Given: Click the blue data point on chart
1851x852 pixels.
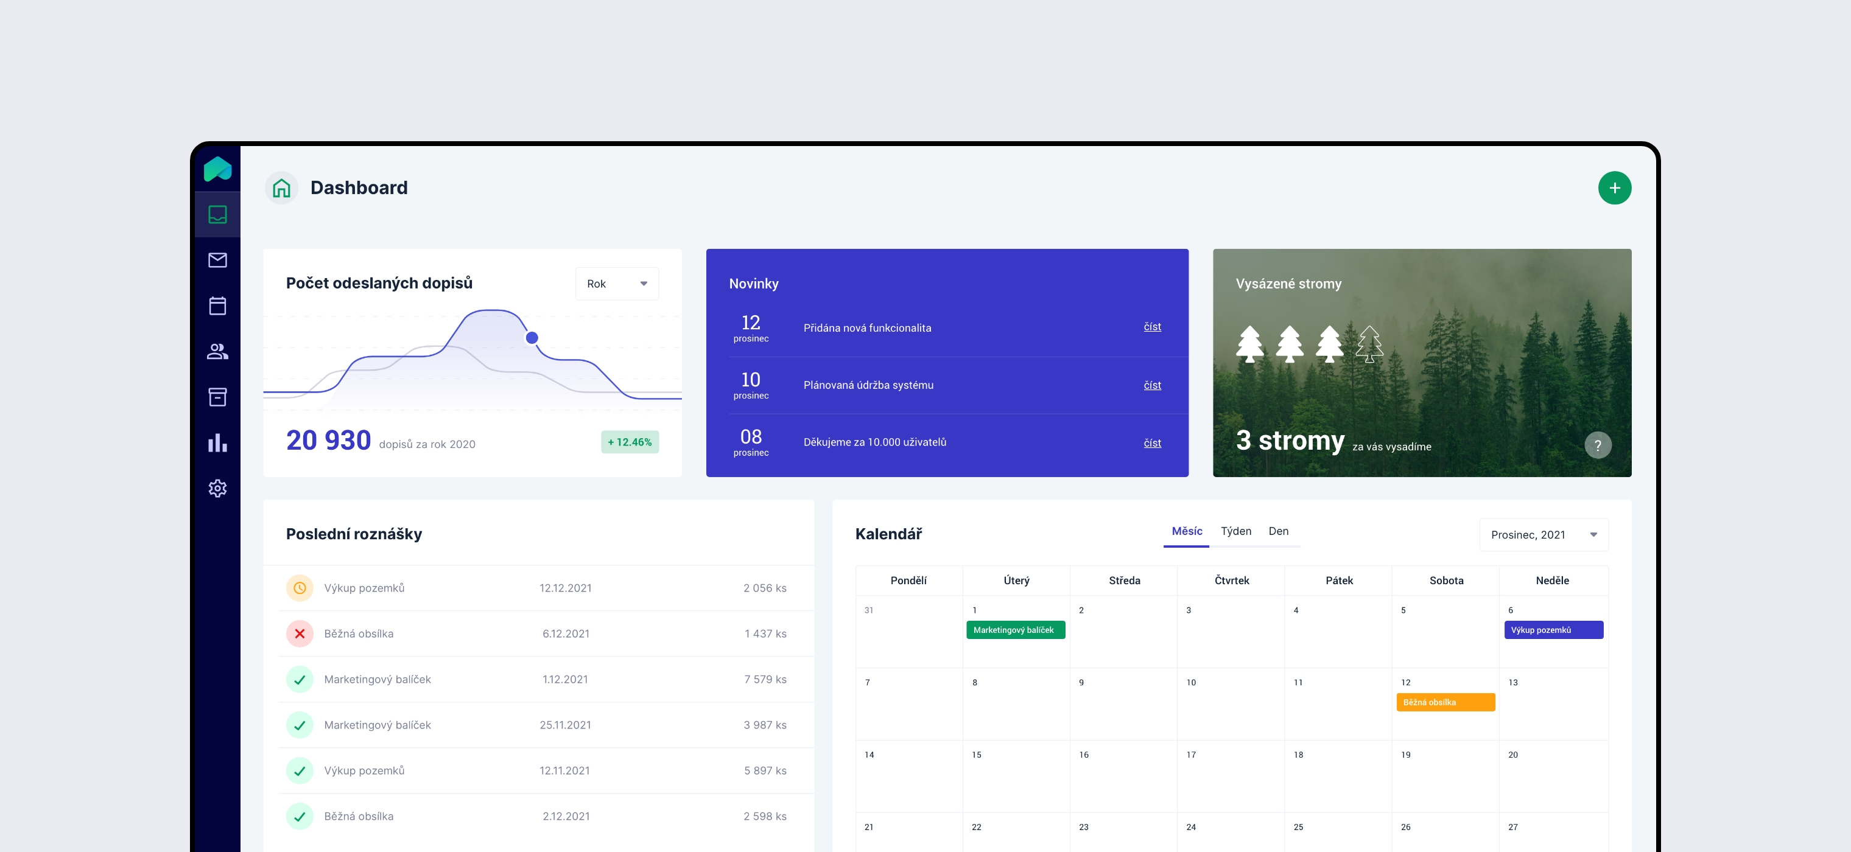Looking at the screenshot, I should pyautogui.click(x=532, y=338).
